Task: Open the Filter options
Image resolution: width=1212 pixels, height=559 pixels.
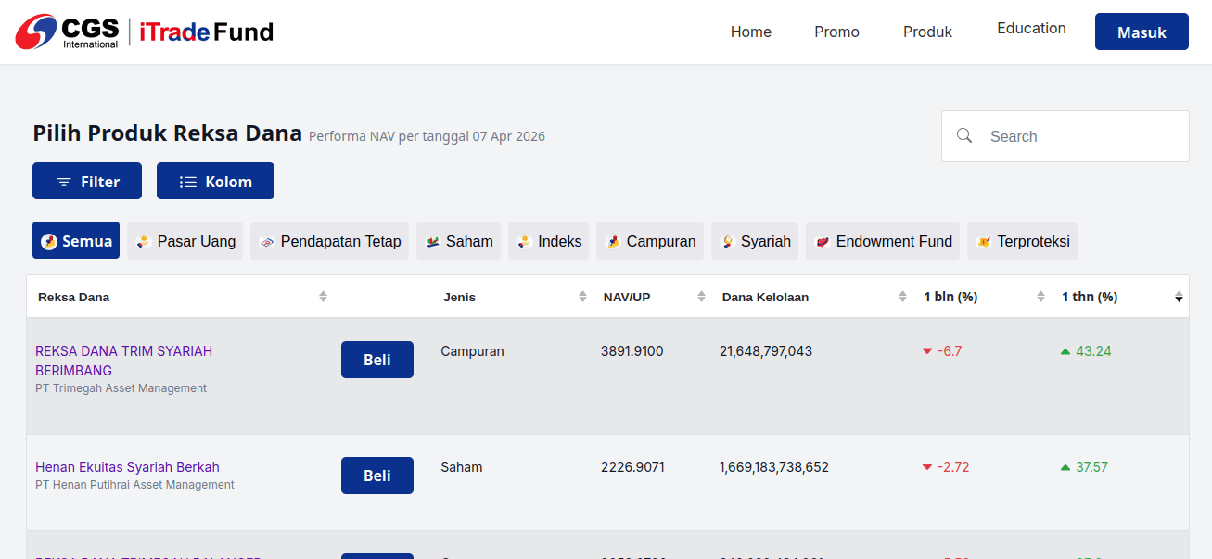Action: (87, 181)
